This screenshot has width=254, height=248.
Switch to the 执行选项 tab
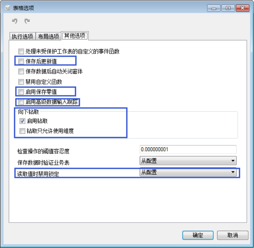tap(22, 36)
